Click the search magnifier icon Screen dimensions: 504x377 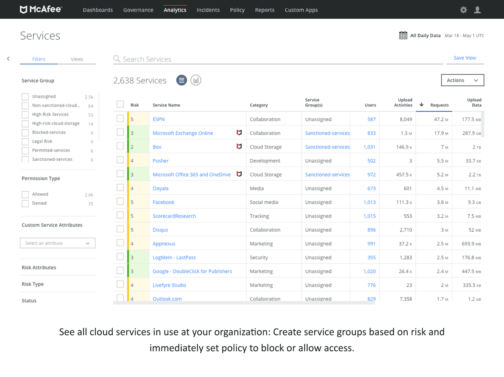pyautogui.click(x=117, y=59)
